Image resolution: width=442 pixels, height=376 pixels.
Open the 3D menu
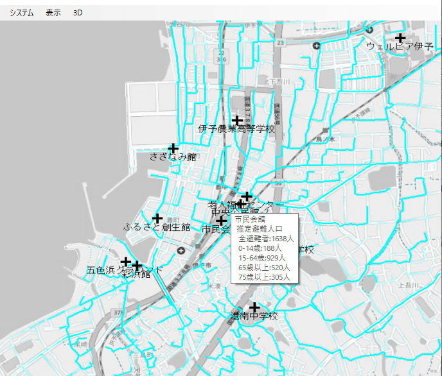click(x=78, y=12)
